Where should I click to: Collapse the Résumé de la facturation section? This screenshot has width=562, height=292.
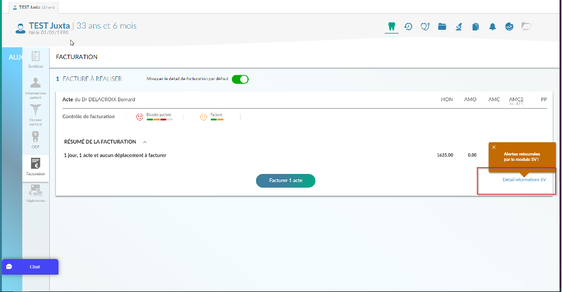(145, 142)
